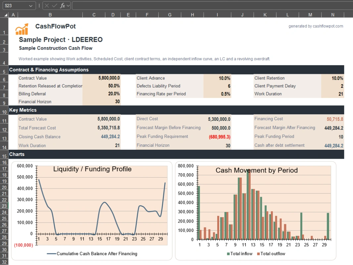Select the Financial Horizon 30 assumption value
Image resolution: width=353 pixels, height=265 pixels.
(102, 102)
